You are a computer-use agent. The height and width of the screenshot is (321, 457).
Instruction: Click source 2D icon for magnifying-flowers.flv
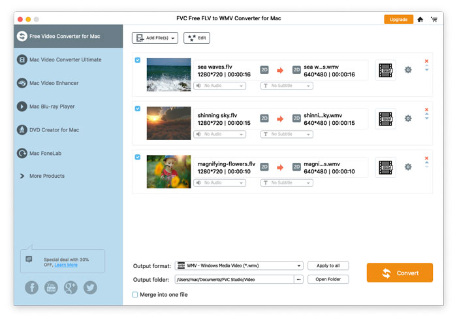point(264,167)
